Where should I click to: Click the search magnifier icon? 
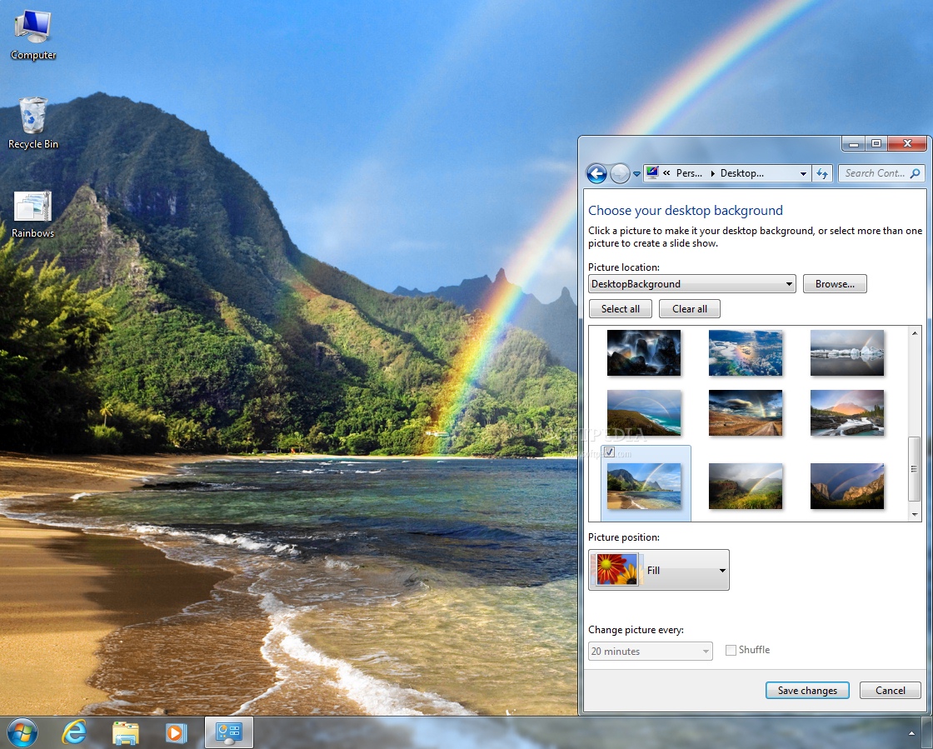916,173
